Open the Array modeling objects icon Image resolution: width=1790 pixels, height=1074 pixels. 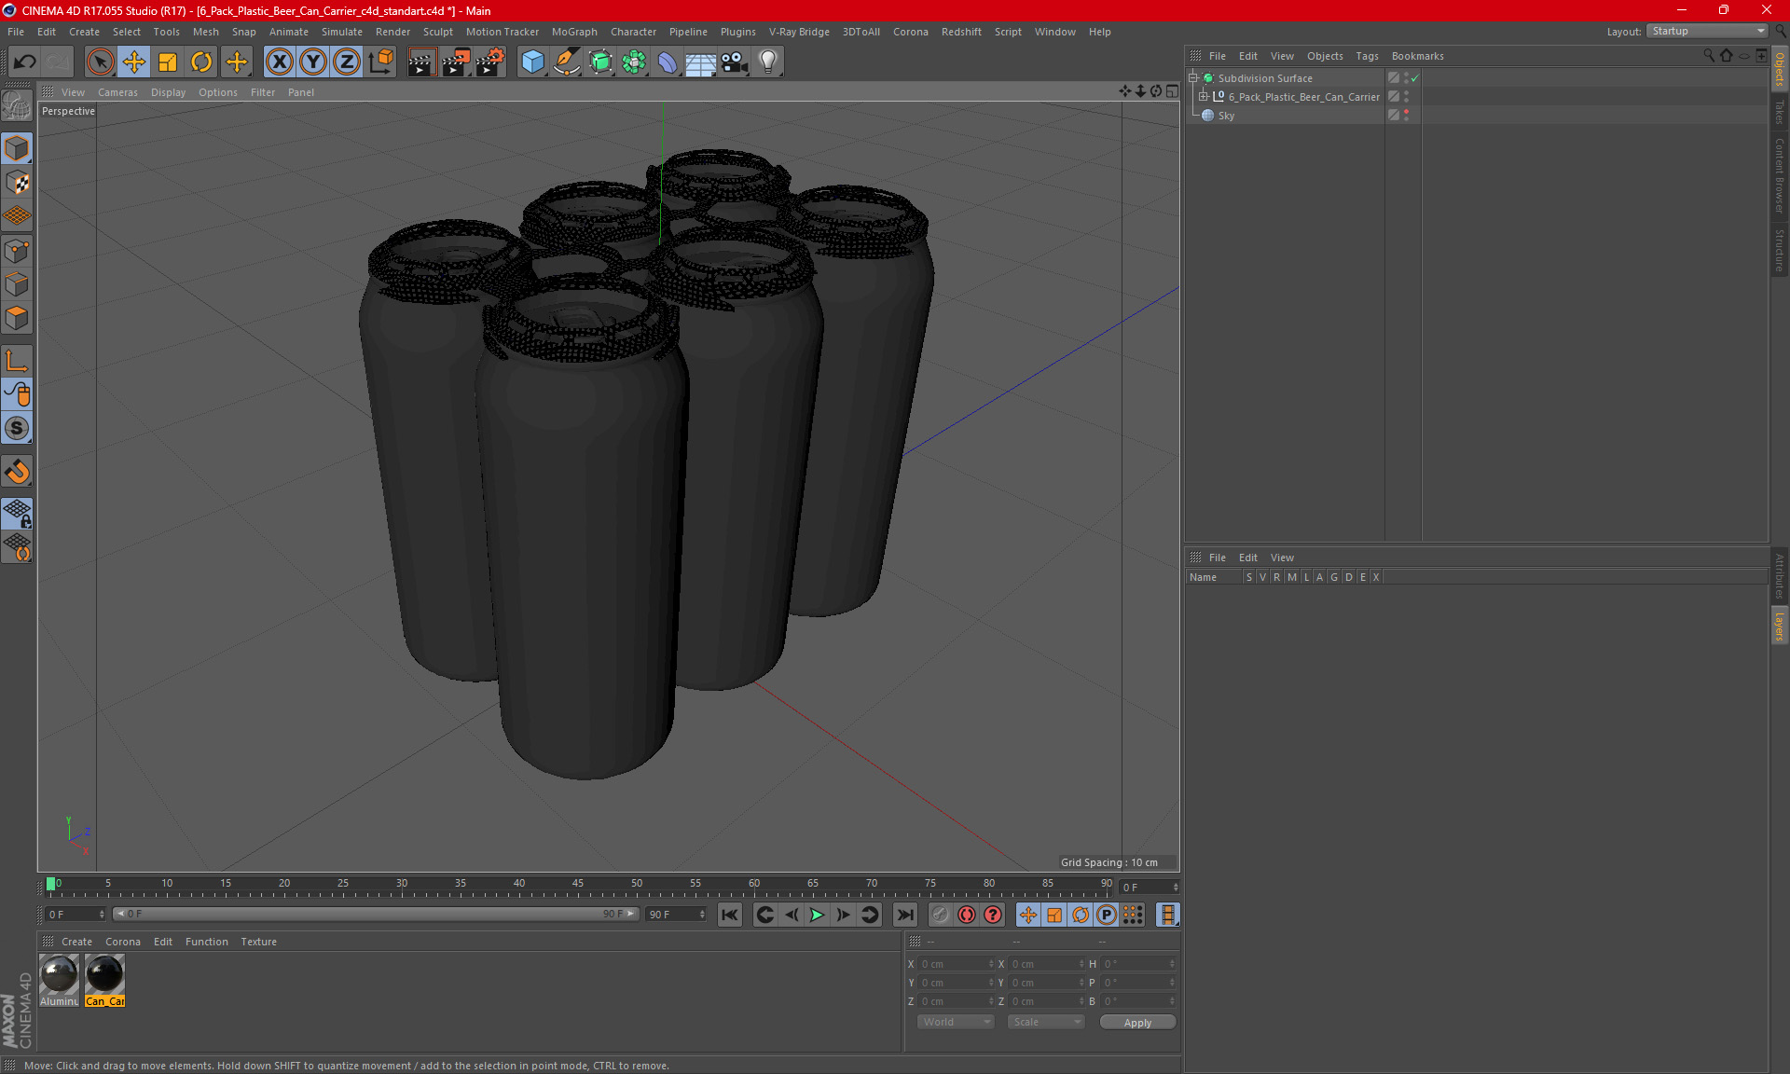coord(634,62)
